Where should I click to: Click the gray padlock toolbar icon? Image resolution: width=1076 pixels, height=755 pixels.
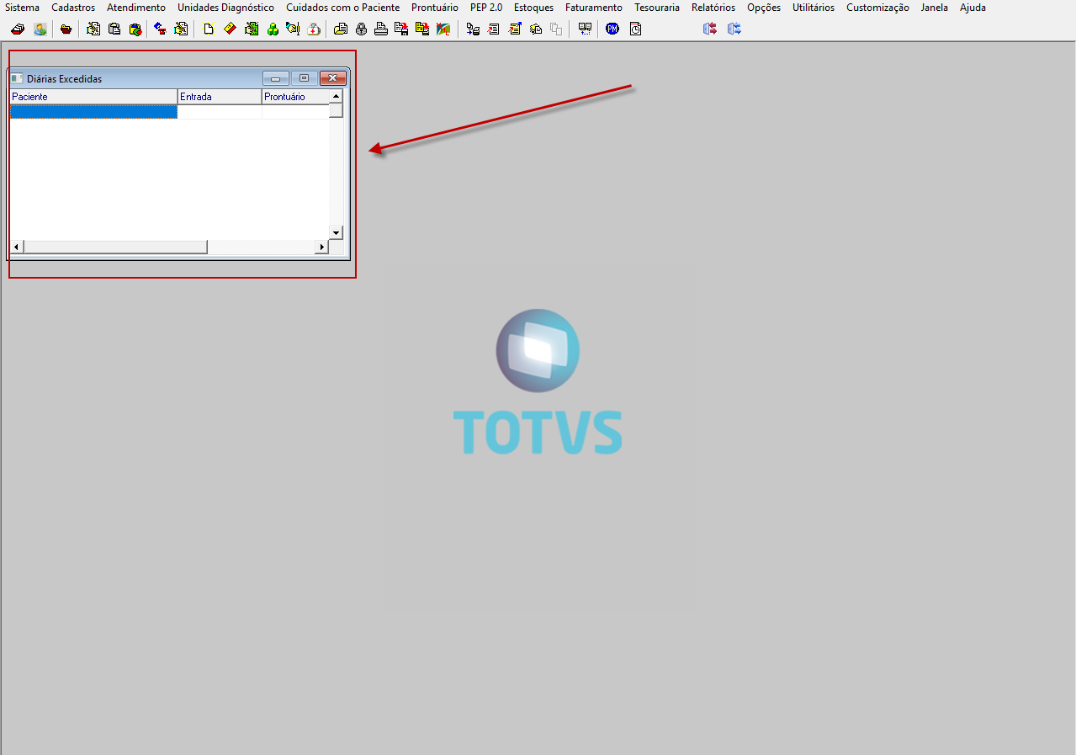(x=361, y=29)
